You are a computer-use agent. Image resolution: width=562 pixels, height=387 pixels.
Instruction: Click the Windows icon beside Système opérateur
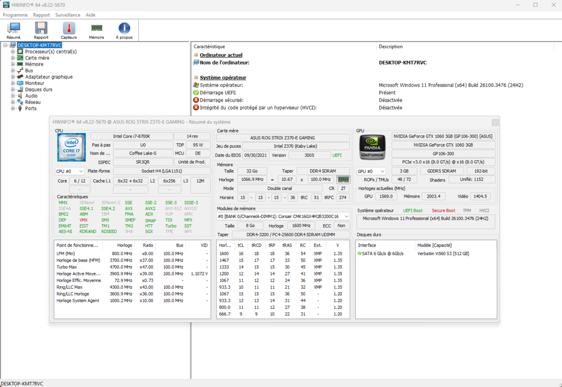[196, 85]
